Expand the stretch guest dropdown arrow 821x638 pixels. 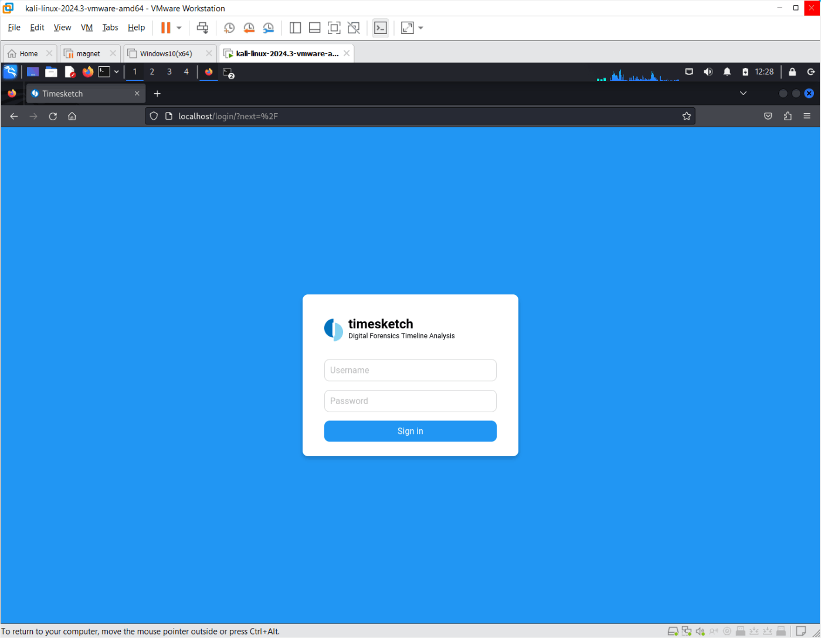pyautogui.click(x=420, y=28)
